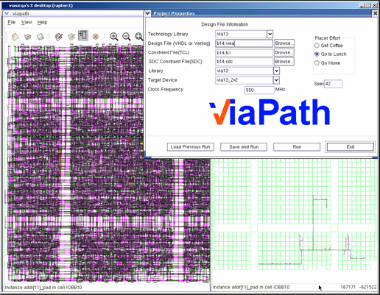Viewport: 380px width, 295px height.
Task: Click the Seed field showing 42
Action: tap(333, 84)
